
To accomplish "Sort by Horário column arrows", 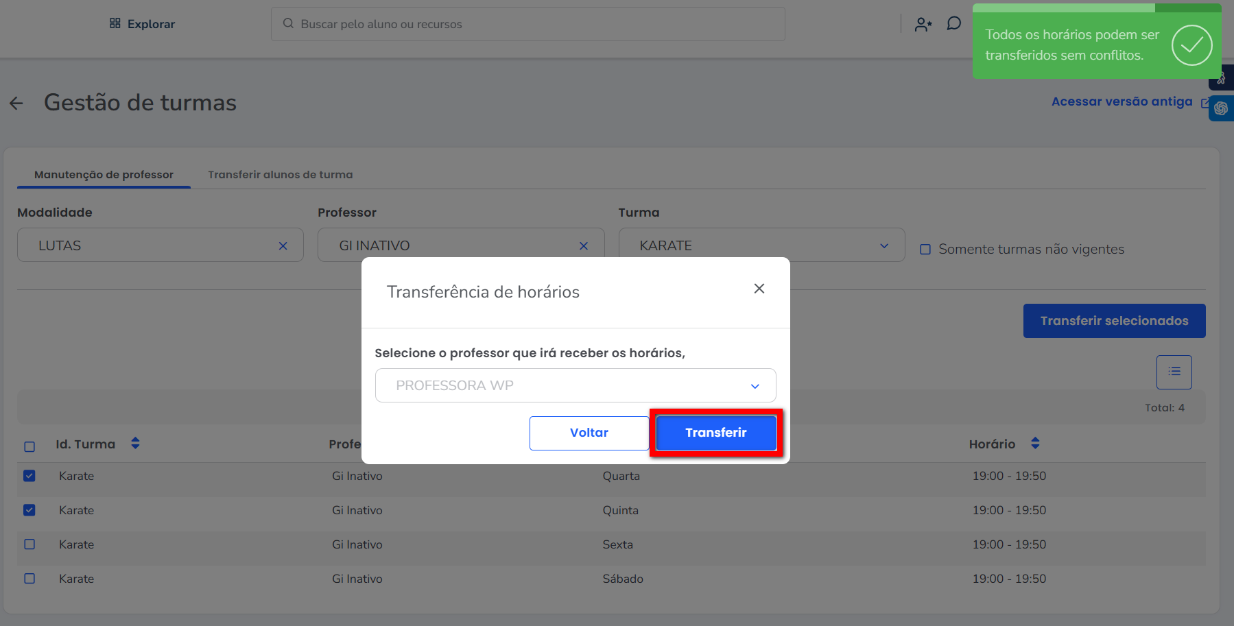I will coord(1035,444).
